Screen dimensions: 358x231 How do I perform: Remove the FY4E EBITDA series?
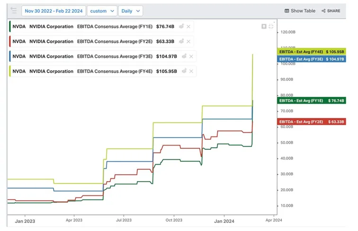click(x=191, y=71)
